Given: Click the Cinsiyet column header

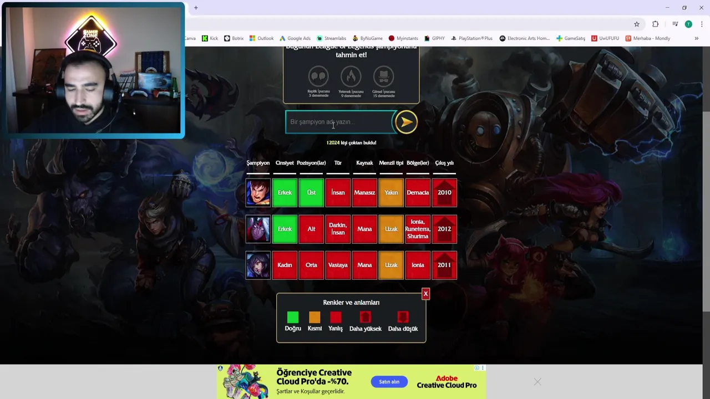Looking at the screenshot, I should point(285,163).
